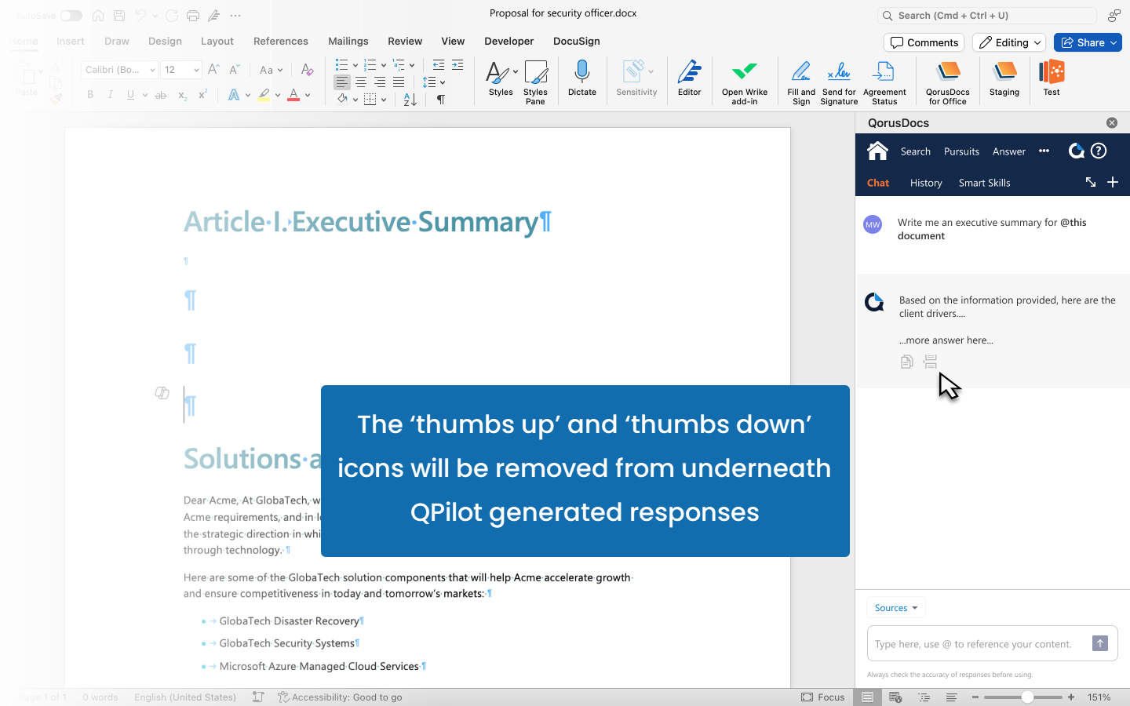The width and height of the screenshot is (1130, 706).
Task: Click the Dictate microphone icon
Action: tap(581, 72)
